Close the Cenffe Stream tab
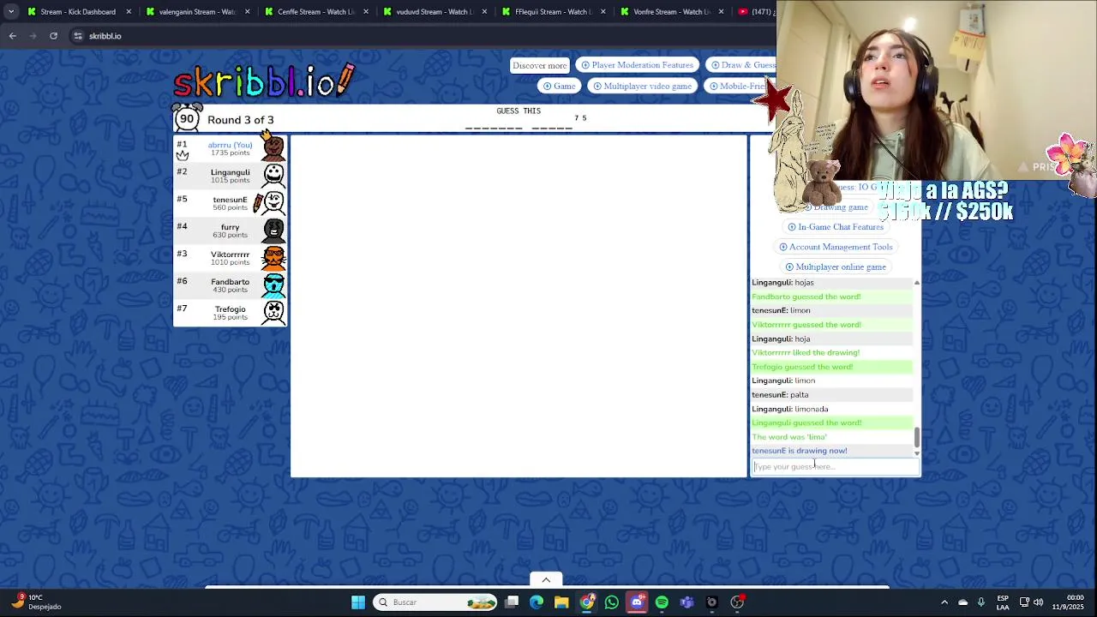This screenshot has height=617, width=1097. 366,12
